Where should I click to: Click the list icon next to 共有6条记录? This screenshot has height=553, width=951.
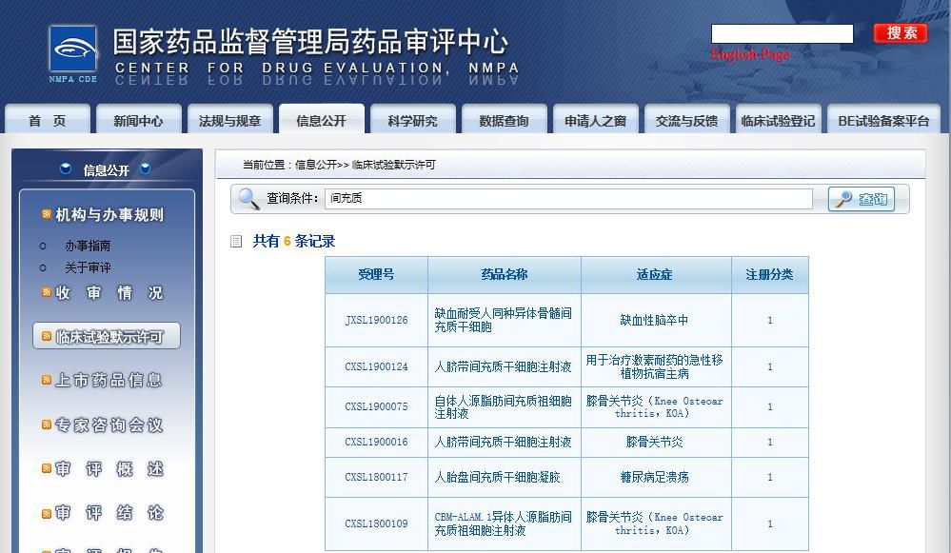coord(236,242)
